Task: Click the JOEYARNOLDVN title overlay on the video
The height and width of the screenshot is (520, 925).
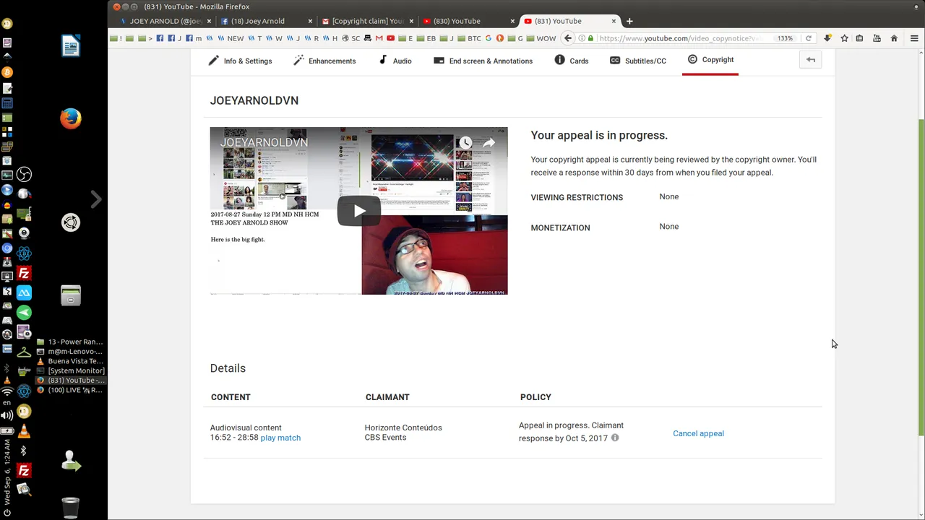Action: [264, 142]
